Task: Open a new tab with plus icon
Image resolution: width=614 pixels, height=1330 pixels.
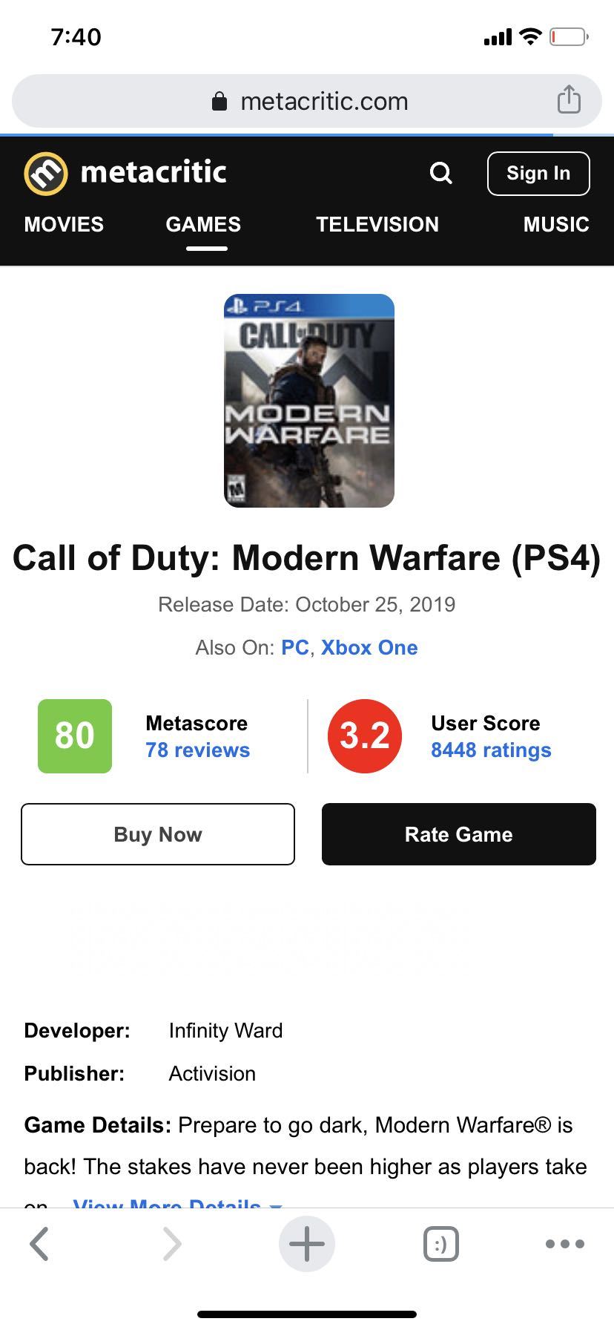Action: point(307,1243)
